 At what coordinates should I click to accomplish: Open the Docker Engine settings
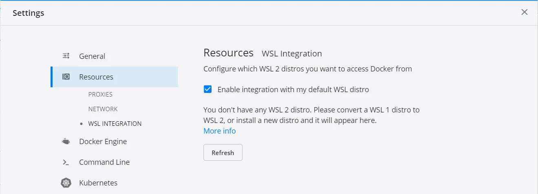(103, 142)
